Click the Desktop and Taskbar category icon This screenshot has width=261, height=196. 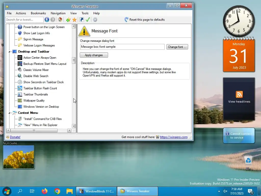click(x=15, y=52)
